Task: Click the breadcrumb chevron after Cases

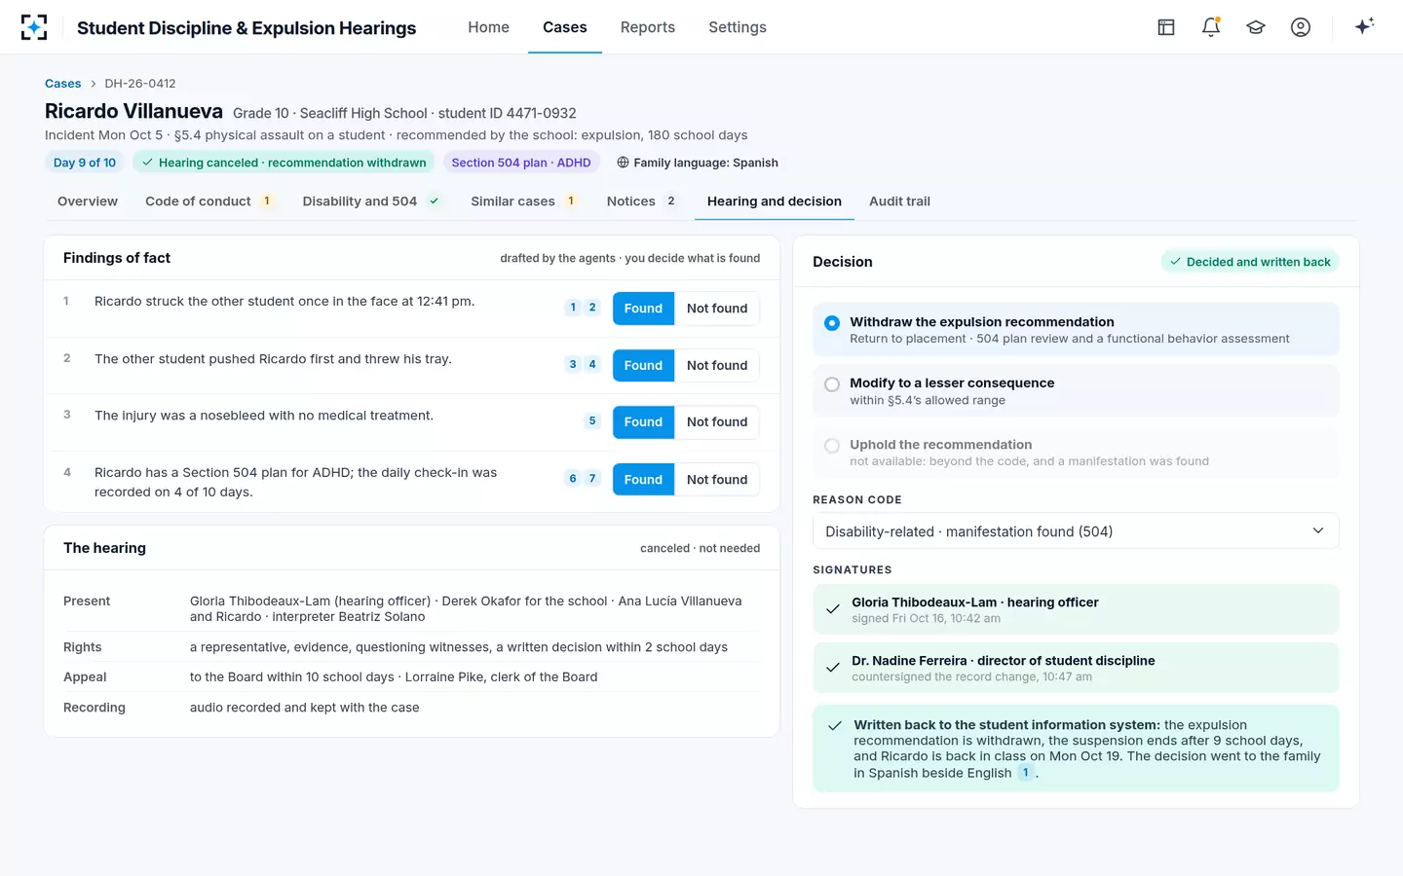Action: click(x=94, y=84)
